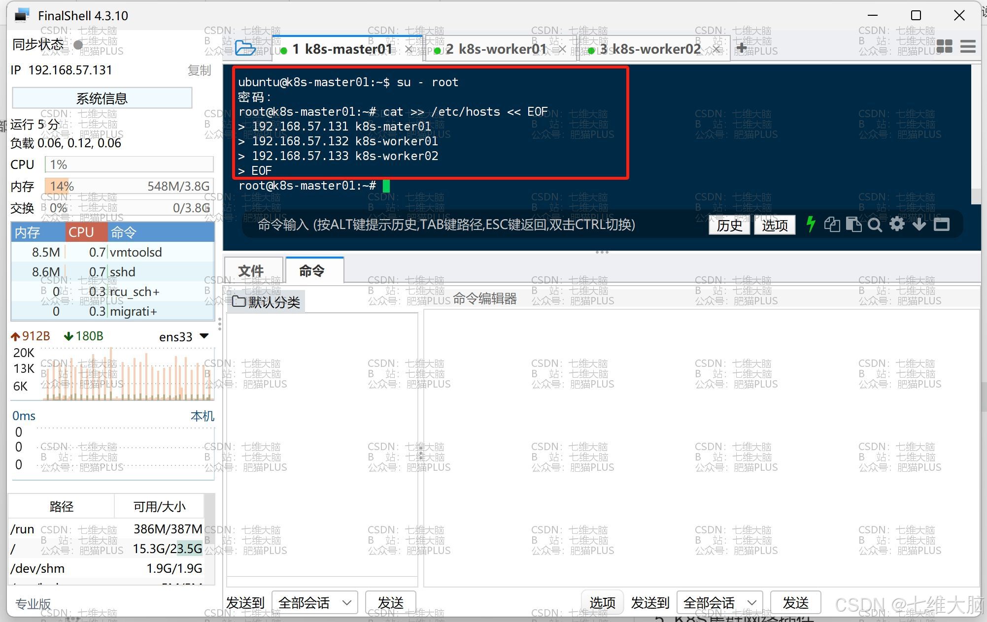Click the FinalShell app icon in title bar
Screen dimensions: 987x622
point(21,16)
